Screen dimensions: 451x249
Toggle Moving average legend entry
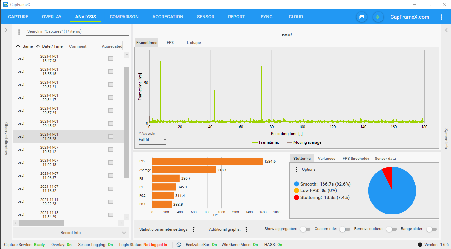(x=304, y=142)
